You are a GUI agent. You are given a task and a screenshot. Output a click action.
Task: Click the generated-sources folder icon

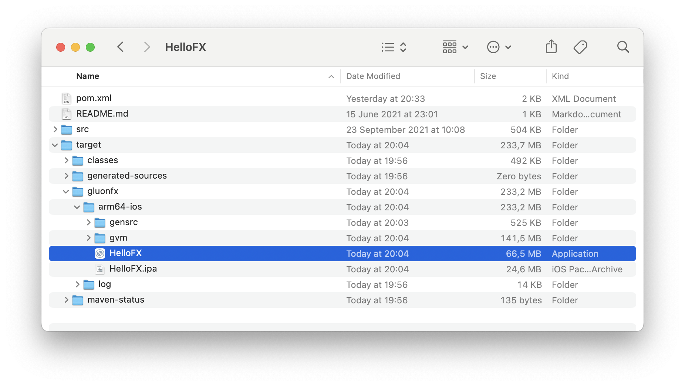point(78,176)
